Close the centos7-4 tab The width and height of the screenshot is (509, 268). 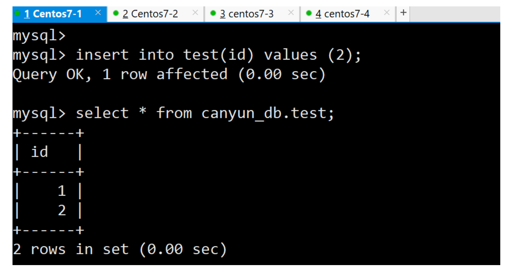387,12
